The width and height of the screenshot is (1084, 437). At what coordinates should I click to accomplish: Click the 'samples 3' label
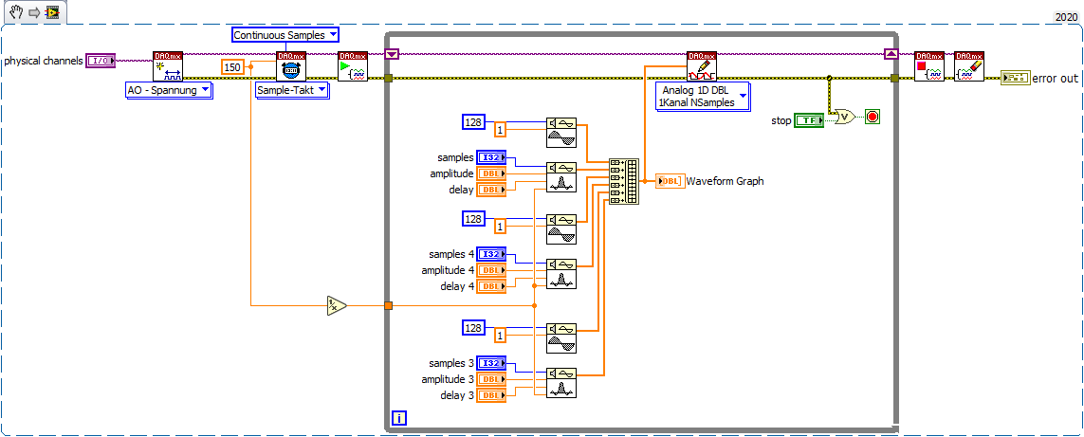[x=451, y=363]
